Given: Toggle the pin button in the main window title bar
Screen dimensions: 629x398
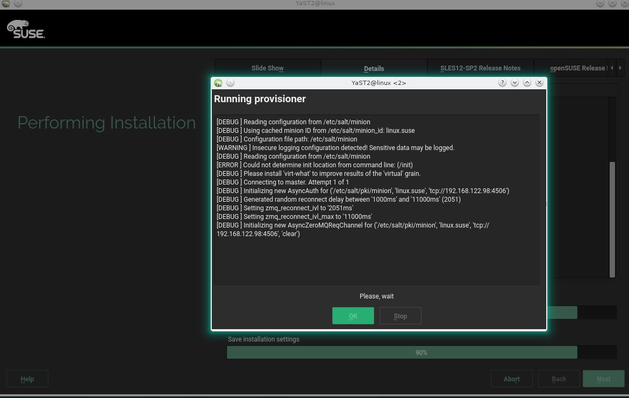Looking at the screenshot, I should click(x=17, y=4).
